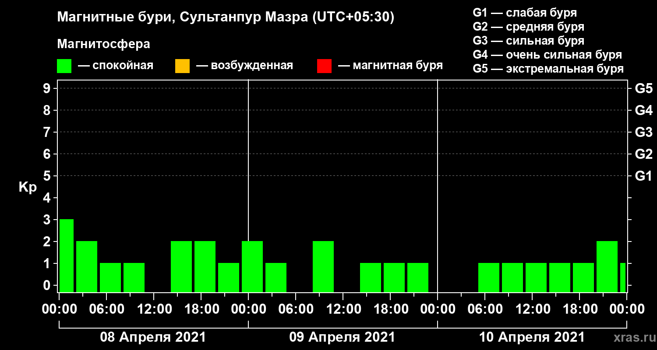
Task: Click the '— возбужденная' legend label
Action: click(x=244, y=66)
